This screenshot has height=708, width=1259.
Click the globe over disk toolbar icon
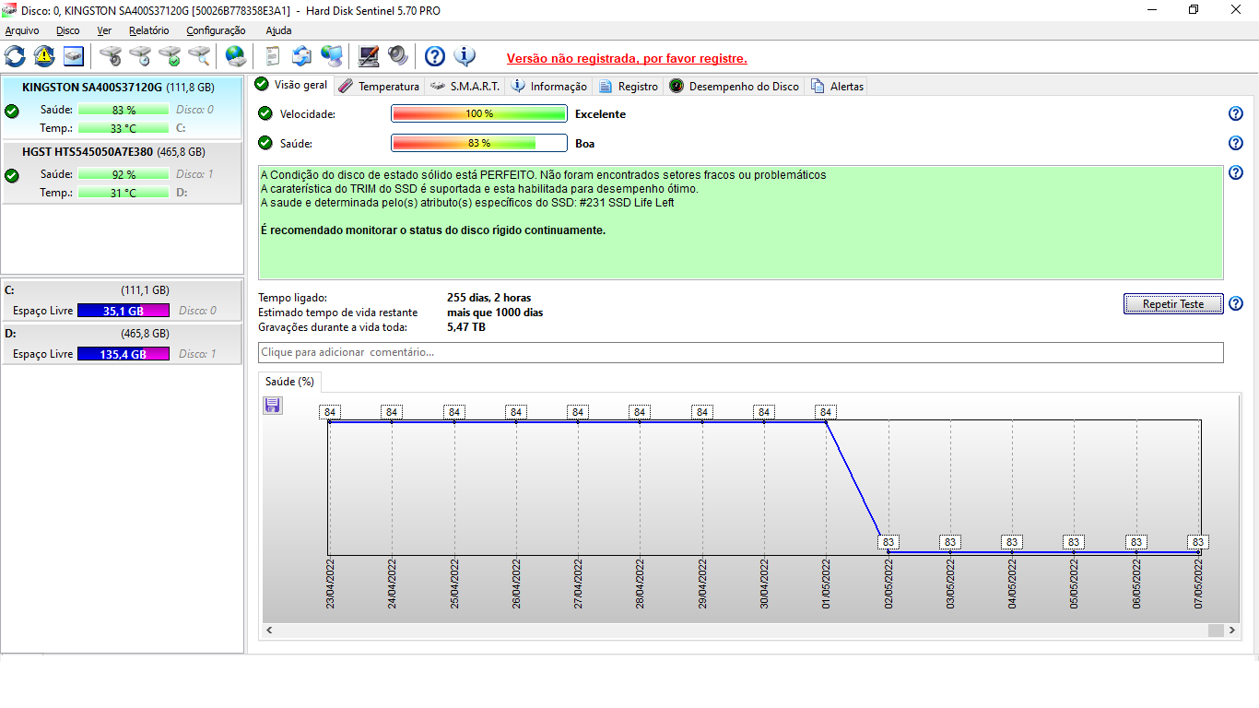pos(236,56)
